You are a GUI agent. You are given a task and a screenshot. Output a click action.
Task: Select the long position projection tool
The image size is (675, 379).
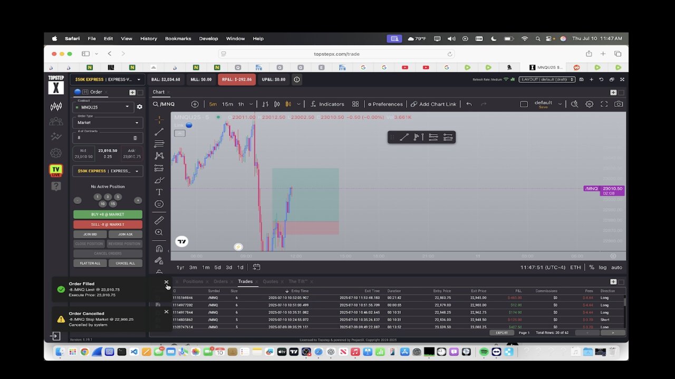pos(159,168)
